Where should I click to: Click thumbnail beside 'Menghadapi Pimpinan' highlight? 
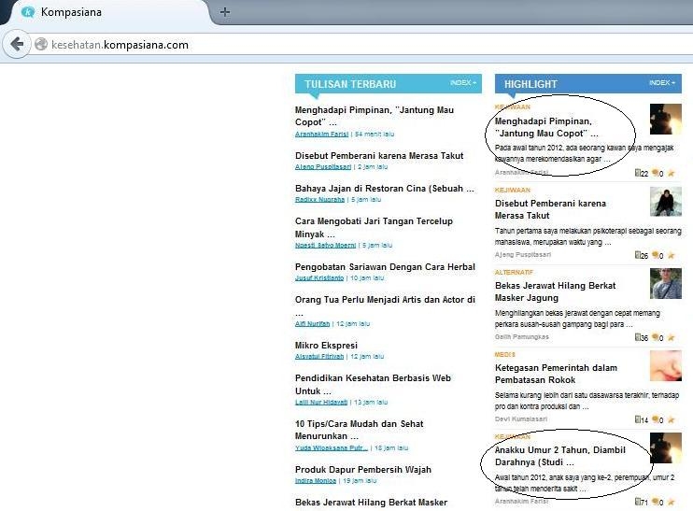pos(666,119)
